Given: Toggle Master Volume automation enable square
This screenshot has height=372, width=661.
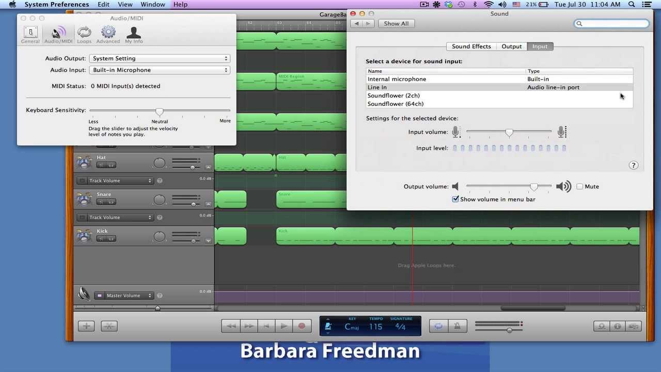Looking at the screenshot, I should 99,296.
